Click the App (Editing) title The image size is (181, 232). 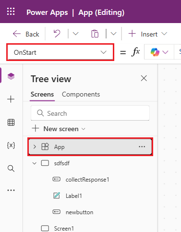101,12
